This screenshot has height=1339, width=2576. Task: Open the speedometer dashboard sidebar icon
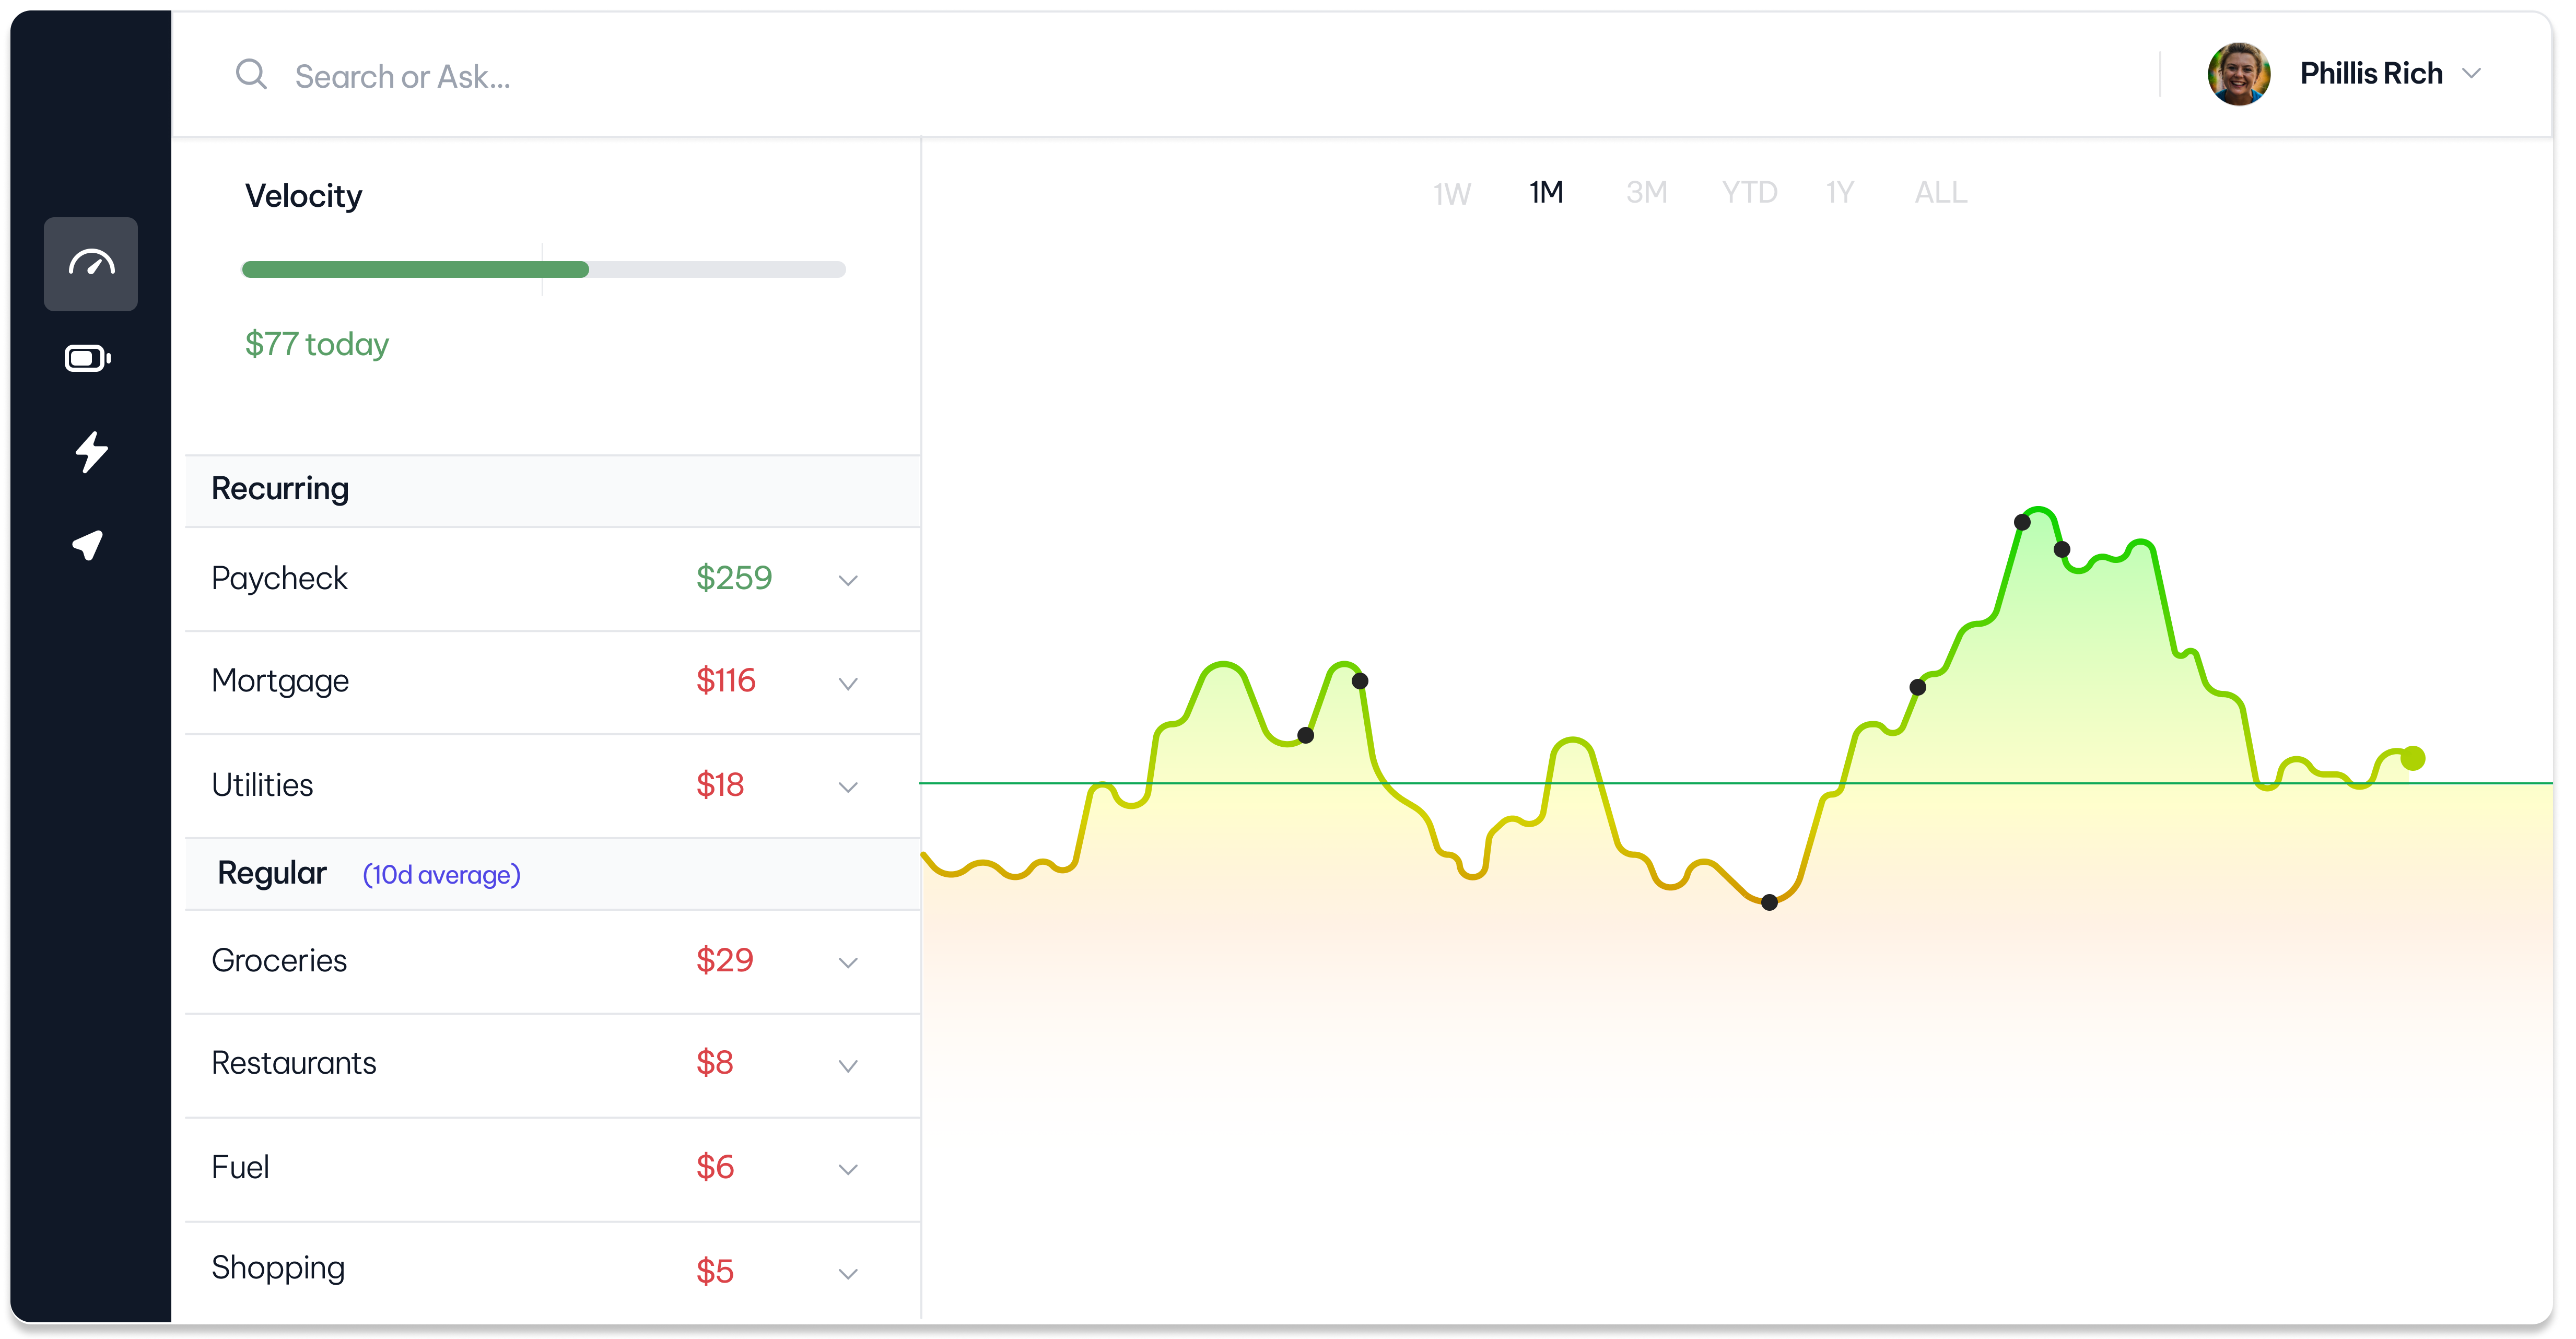click(x=90, y=264)
